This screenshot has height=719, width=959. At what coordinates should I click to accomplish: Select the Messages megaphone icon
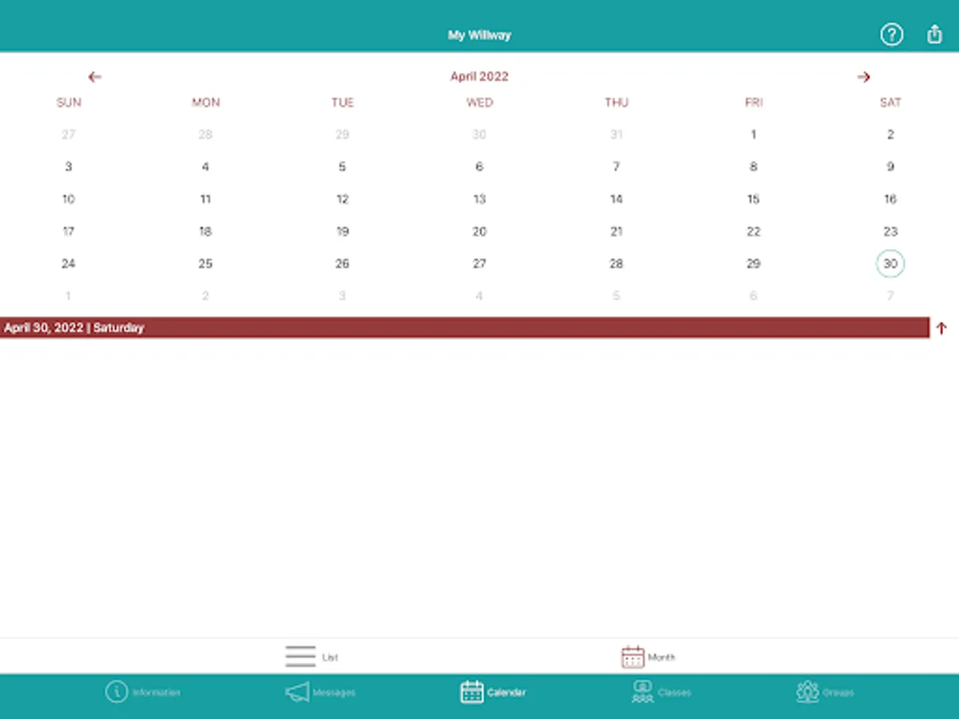(x=296, y=693)
